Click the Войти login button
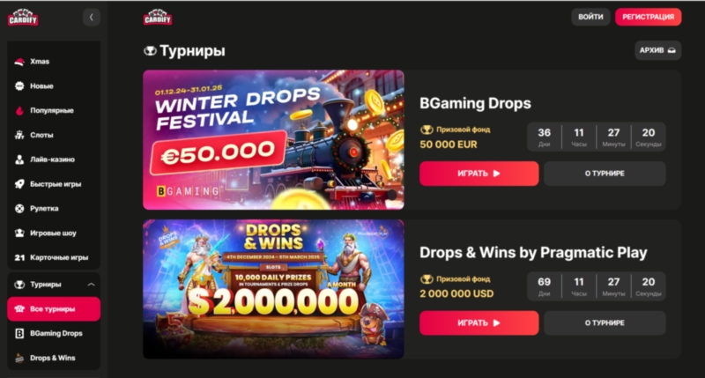This screenshot has height=378, width=705. (x=590, y=17)
